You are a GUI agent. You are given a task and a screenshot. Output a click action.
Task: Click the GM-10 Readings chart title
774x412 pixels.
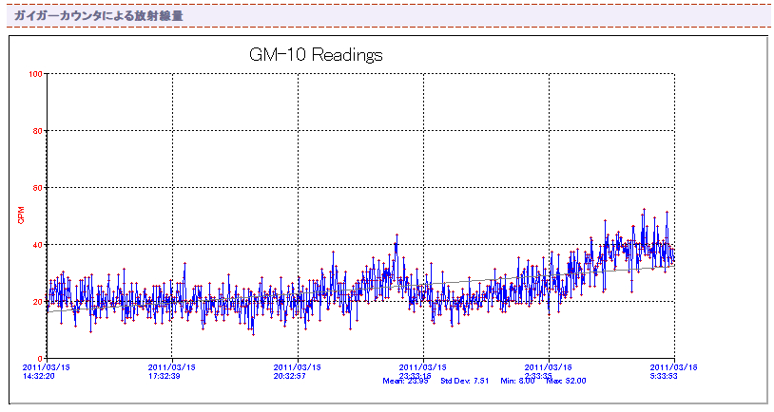(316, 55)
